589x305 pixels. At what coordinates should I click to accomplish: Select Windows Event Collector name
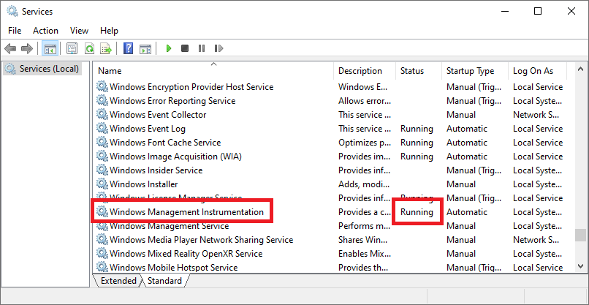coord(158,115)
